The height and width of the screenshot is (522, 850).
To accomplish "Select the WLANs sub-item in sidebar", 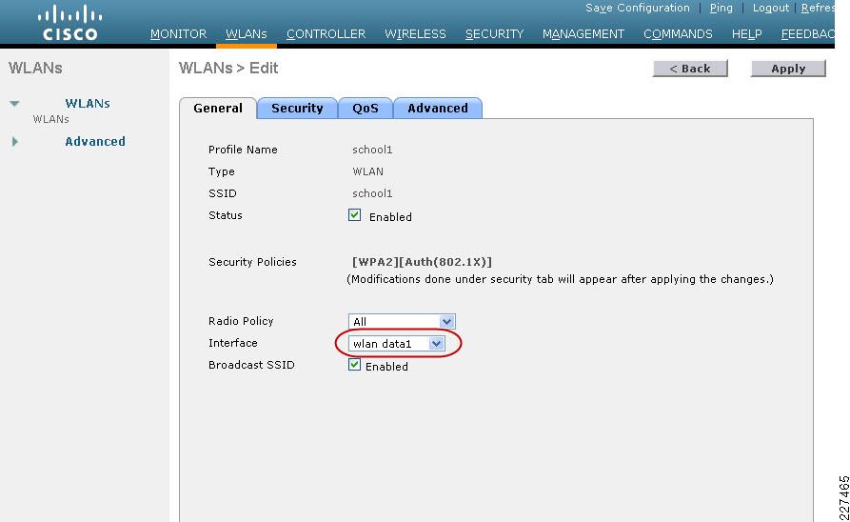I will pyautogui.click(x=51, y=119).
